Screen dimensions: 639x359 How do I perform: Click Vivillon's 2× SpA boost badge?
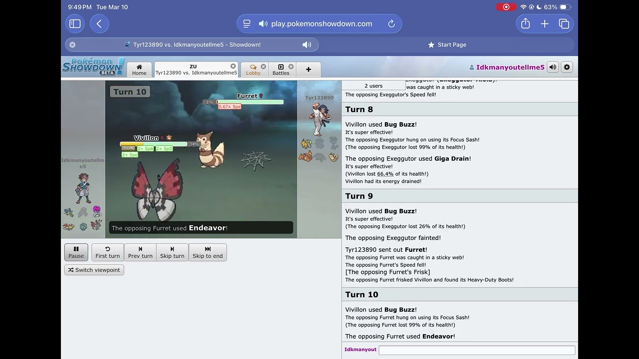pos(146,149)
